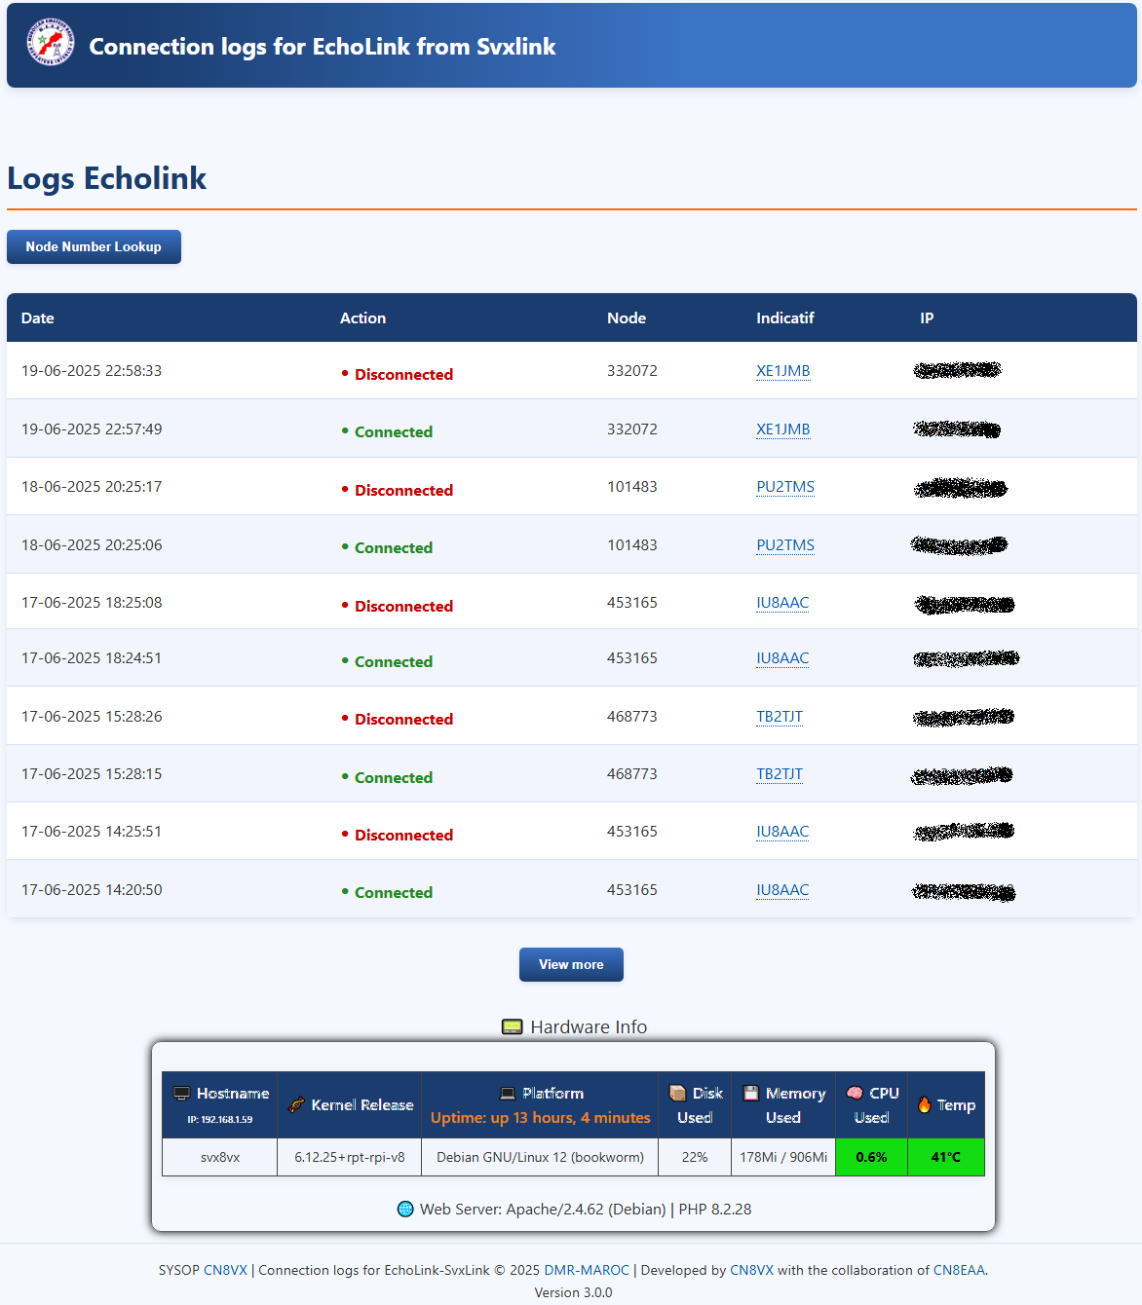Click the Memory Used floppy icon
The image size is (1142, 1305).
[751, 1094]
